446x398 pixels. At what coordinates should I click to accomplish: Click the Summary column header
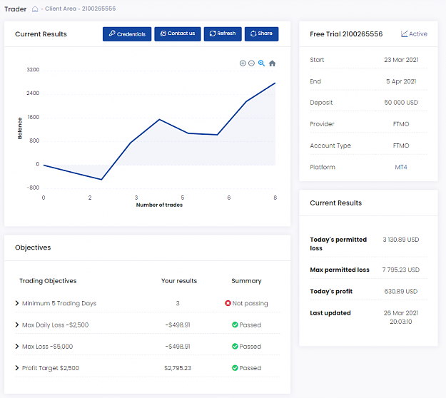(246, 281)
